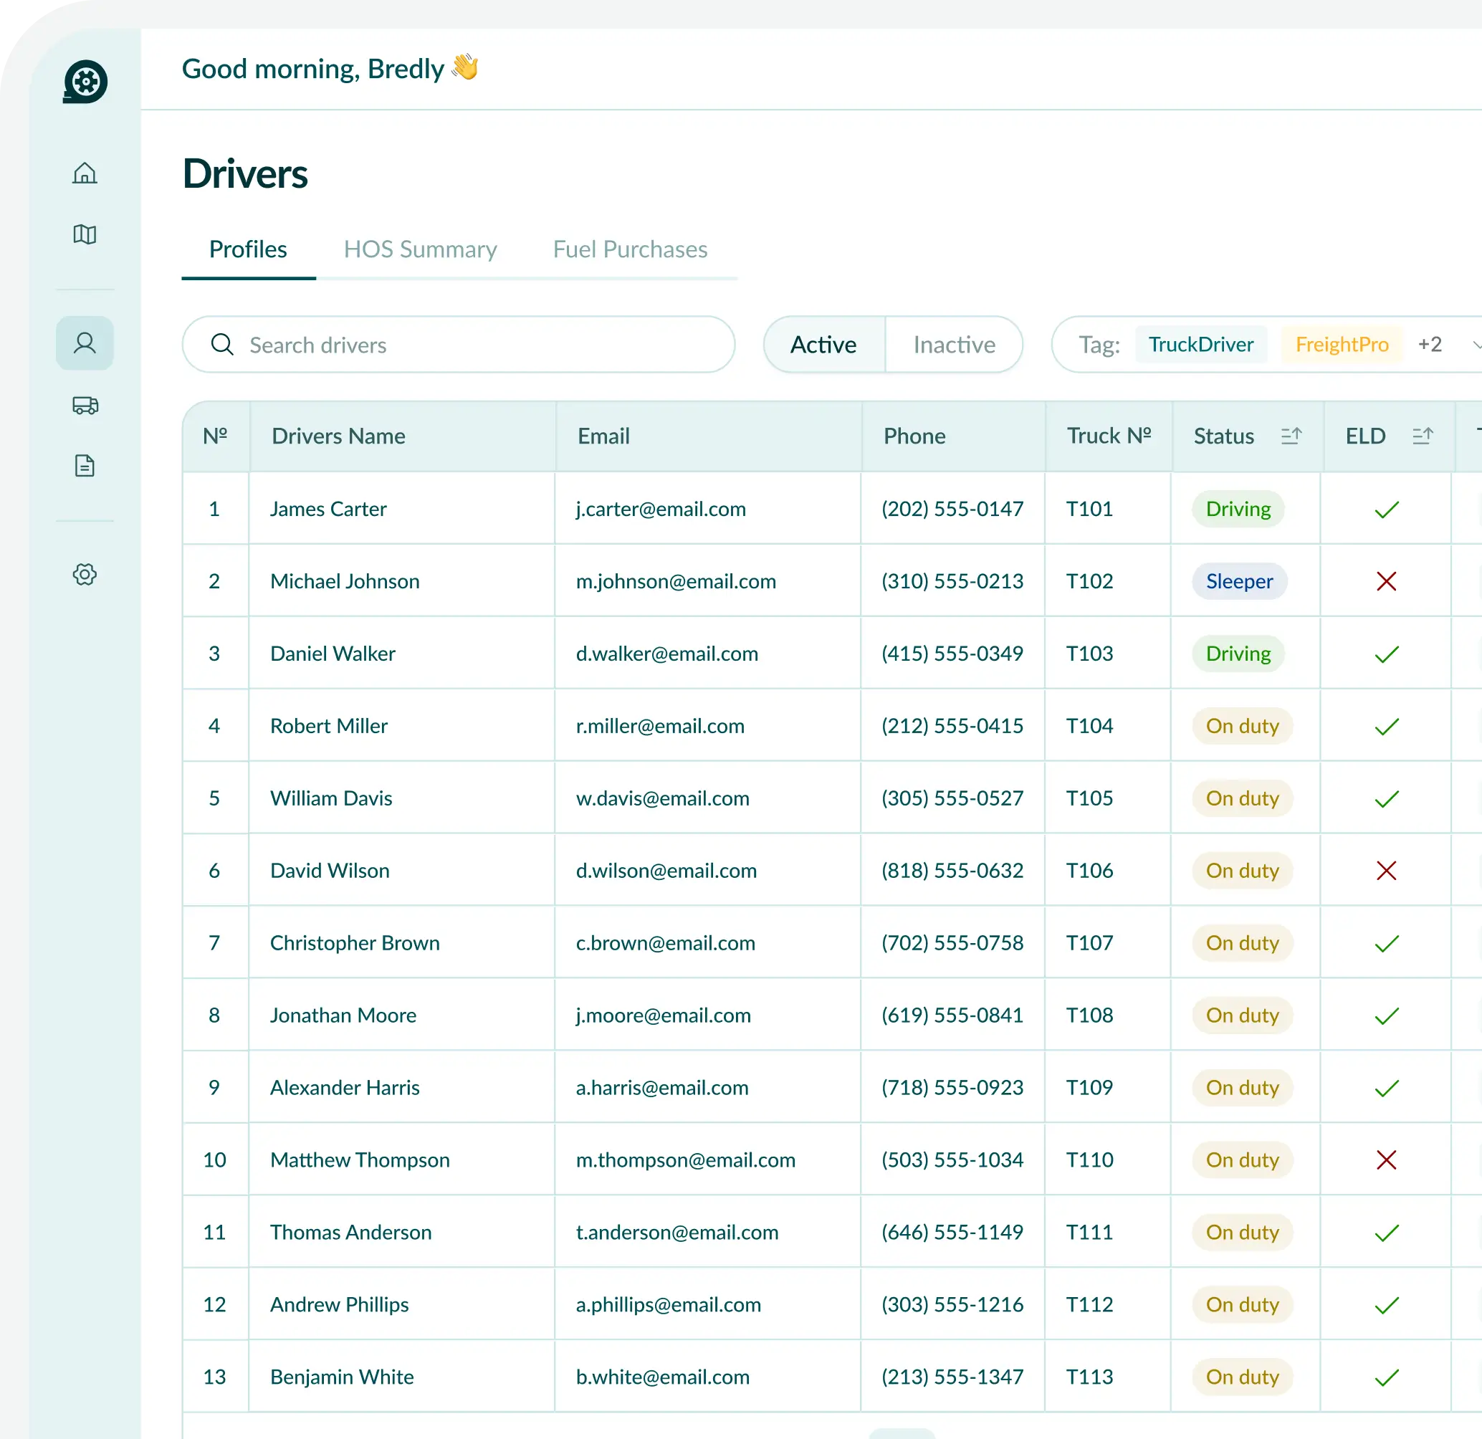Screen dimensions: 1482x1439
Task: Sort by ELD column icon
Action: [x=1423, y=436]
